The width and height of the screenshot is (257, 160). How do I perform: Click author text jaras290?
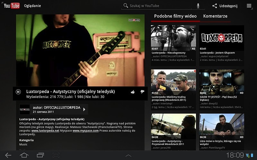click(165, 148)
